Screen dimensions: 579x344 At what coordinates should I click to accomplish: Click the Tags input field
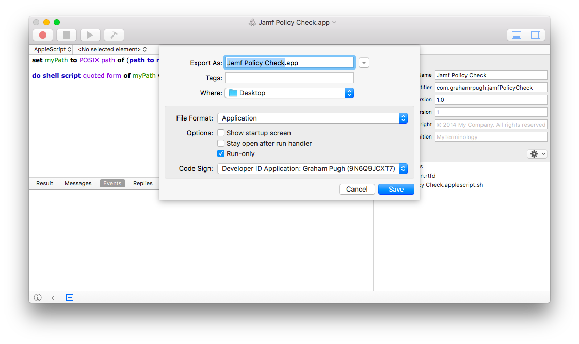[x=289, y=78]
